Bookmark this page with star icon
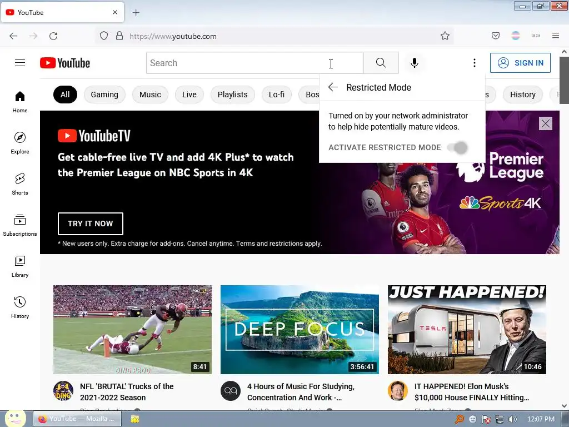This screenshot has width=569, height=427. coord(445,36)
